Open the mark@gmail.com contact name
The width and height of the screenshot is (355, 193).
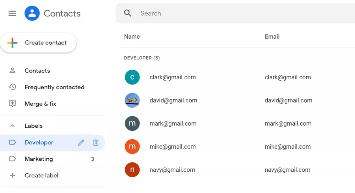tap(173, 124)
